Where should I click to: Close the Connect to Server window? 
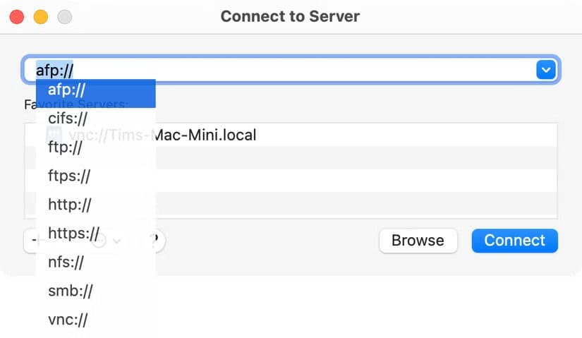click(x=17, y=17)
